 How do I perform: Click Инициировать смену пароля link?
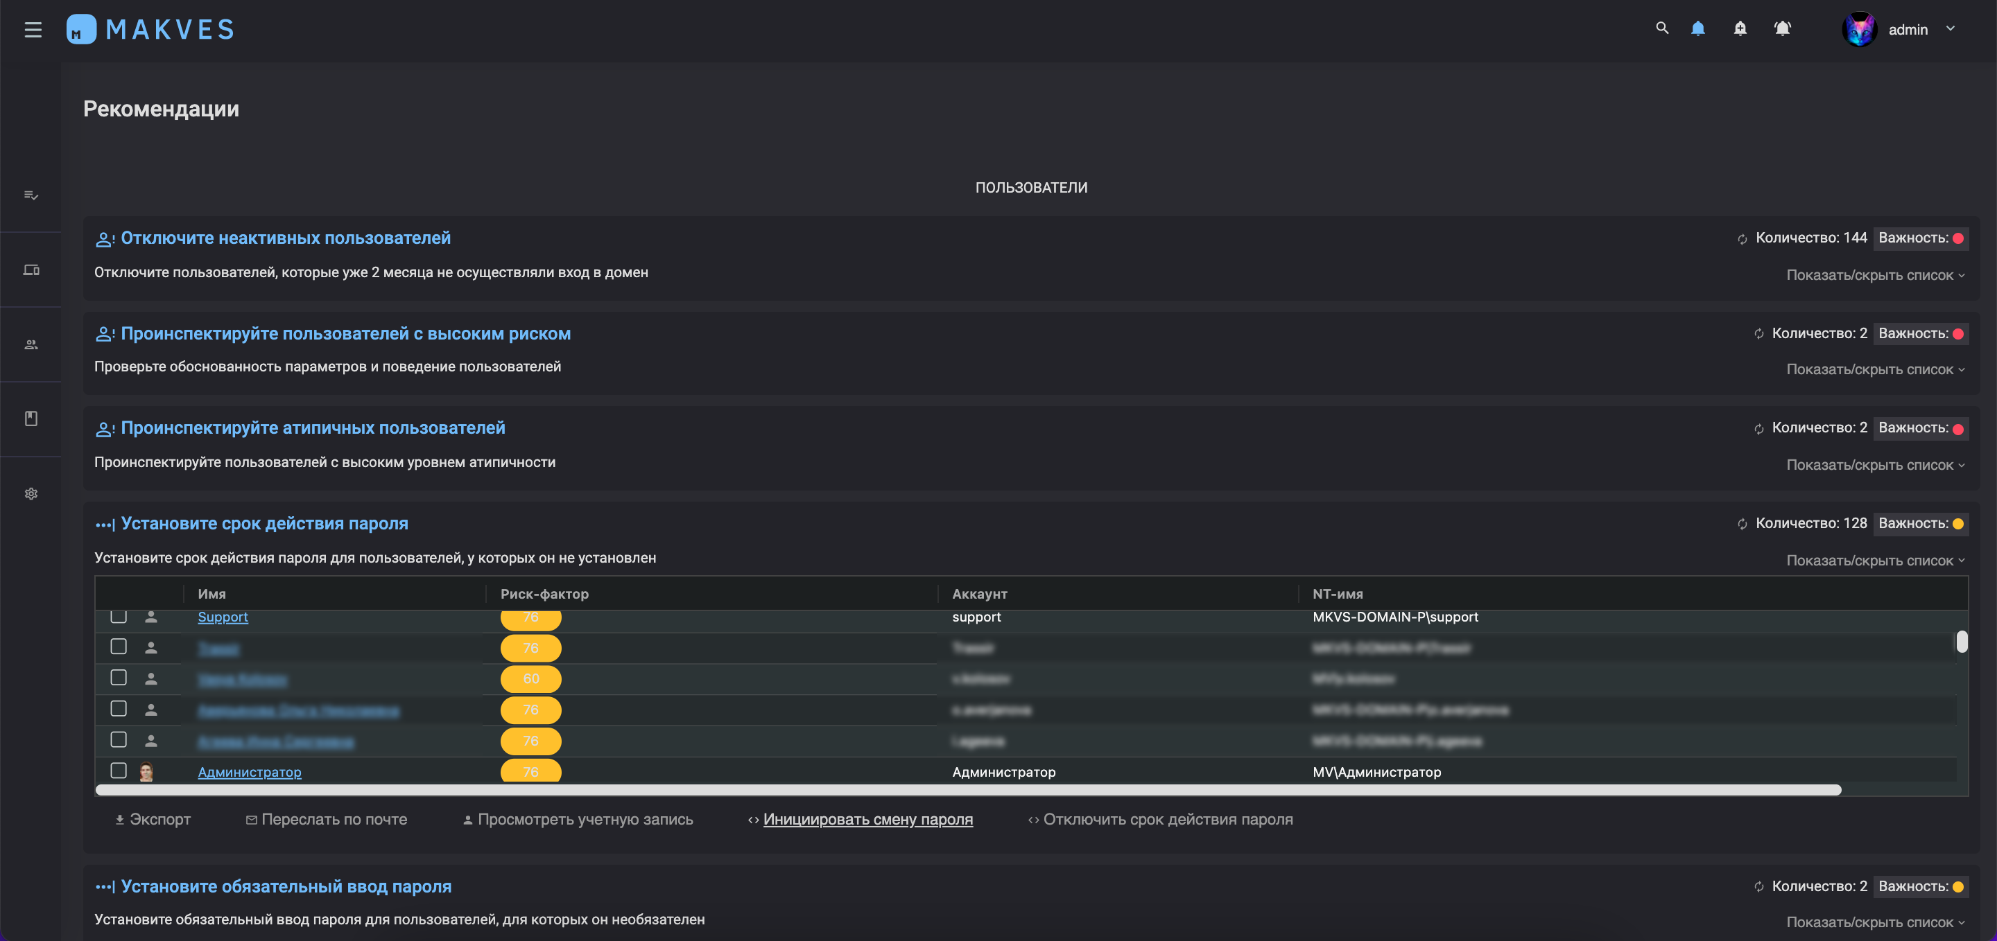point(867,820)
